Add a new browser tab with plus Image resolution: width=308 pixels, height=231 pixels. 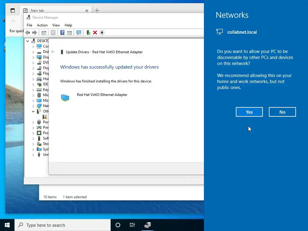pos(97,11)
